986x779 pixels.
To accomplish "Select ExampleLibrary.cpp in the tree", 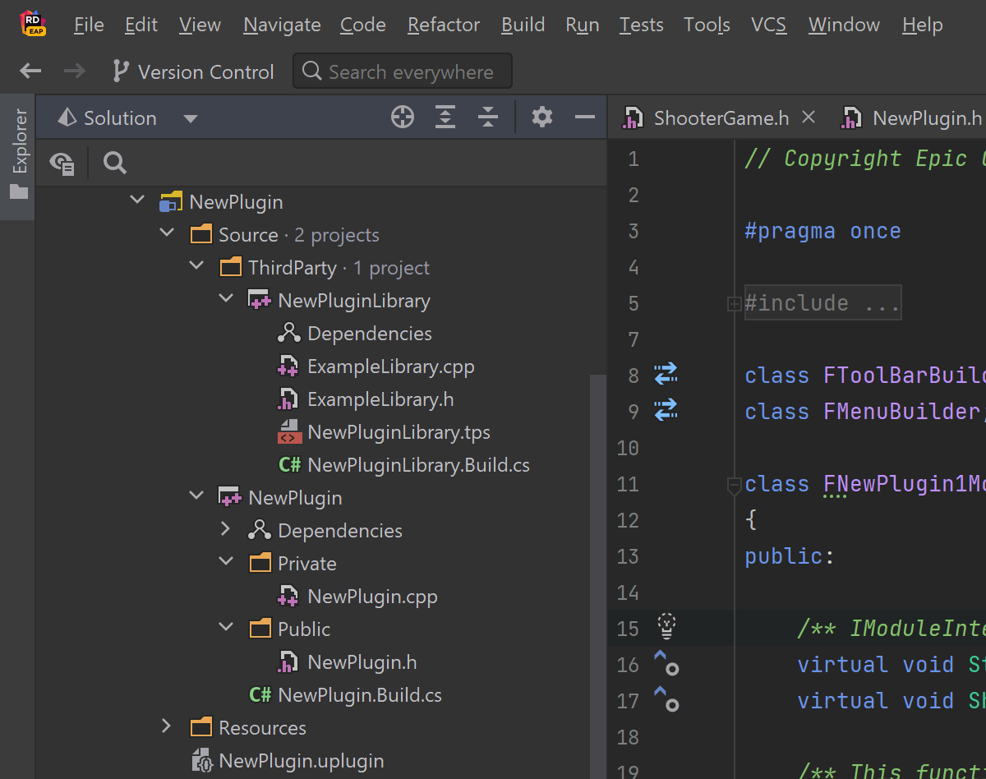I will pos(390,366).
